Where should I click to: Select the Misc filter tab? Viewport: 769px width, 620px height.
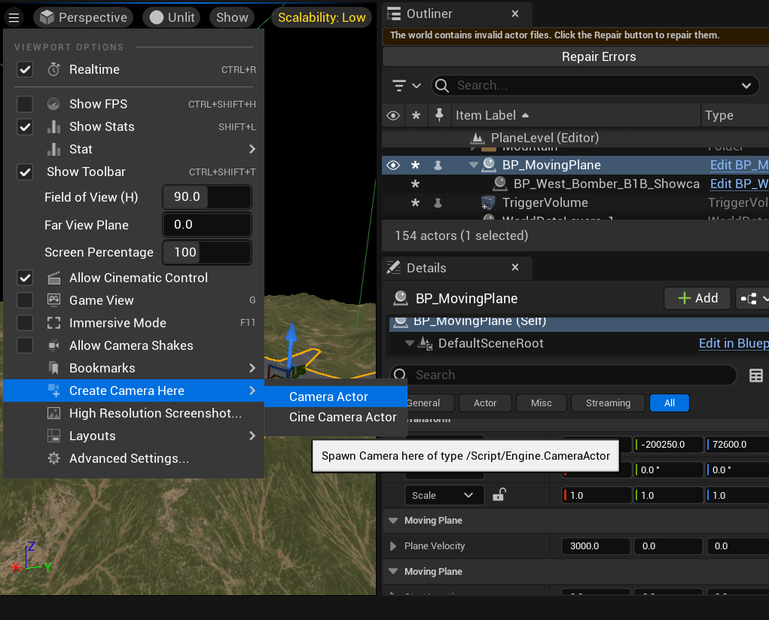542,403
